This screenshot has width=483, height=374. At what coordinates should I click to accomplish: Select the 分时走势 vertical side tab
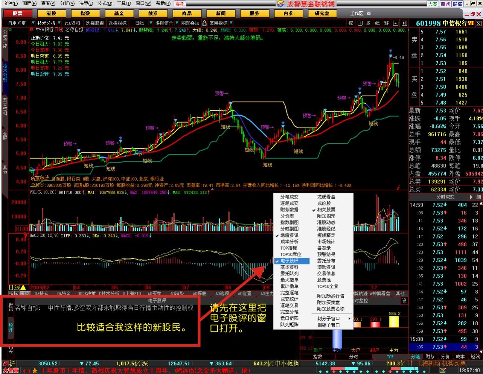point(5,39)
